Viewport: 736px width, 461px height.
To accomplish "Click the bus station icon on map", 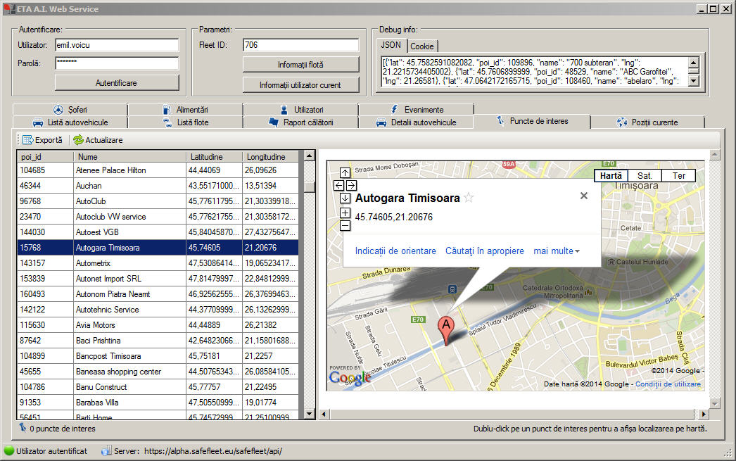I will tap(452, 290).
